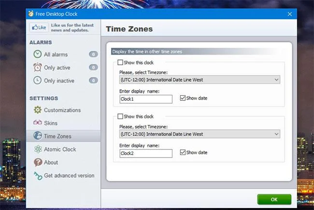The width and height of the screenshot is (314, 210).
Task: Click the Time Zones globe icon
Action: point(38,136)
